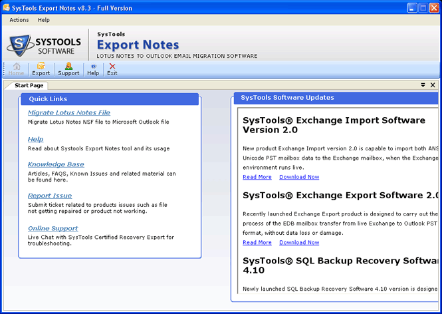Click Download Now under Exchange Export Software
This screenshot has width=442, height=314.
pyautogui.click(x=299, y=242)
